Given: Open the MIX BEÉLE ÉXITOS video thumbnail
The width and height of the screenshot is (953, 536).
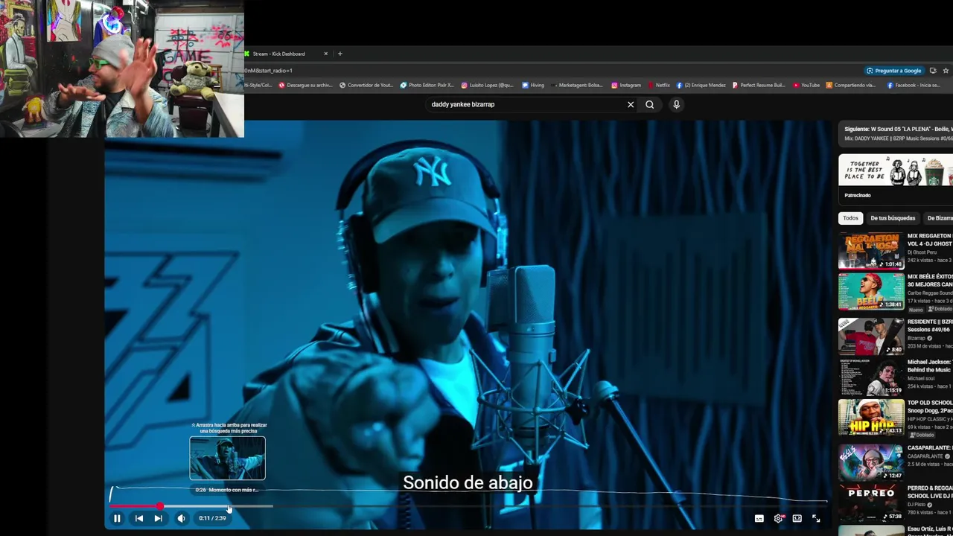Looking at the screenshot, I should 871,291.
